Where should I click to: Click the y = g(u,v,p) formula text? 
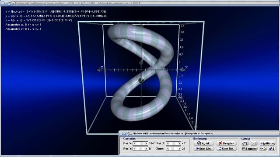coord(56,16)
